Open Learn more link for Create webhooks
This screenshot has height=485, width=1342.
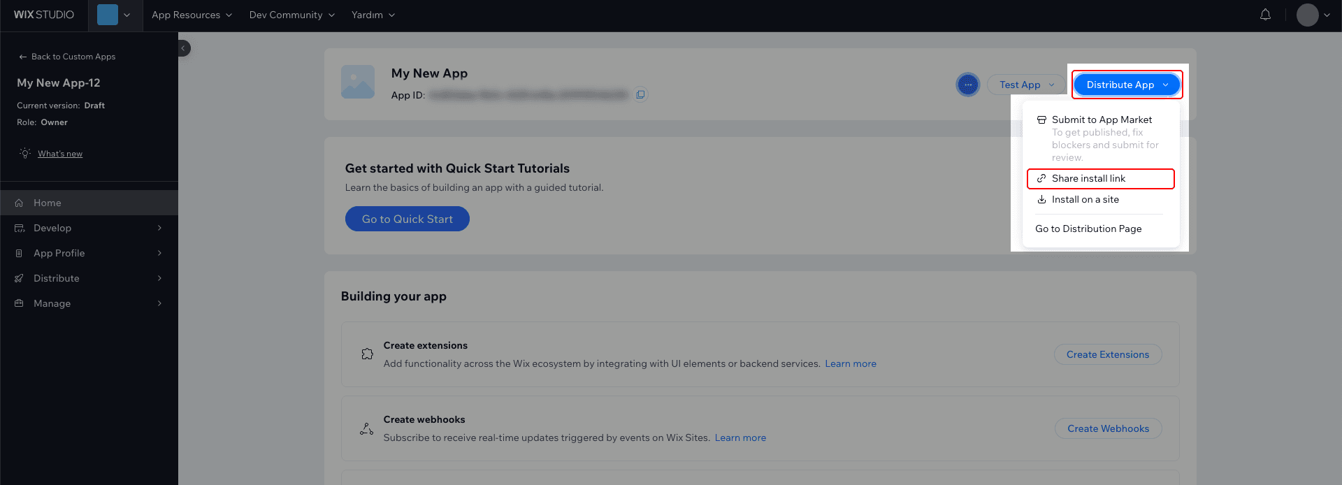pyautogui.click(x=740, y=437)
